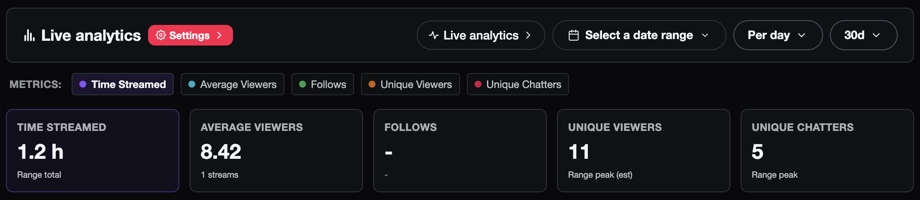Toggle the Unique Viewers metric chip
This screenshot has height=200, width=920.
[410, 84]
